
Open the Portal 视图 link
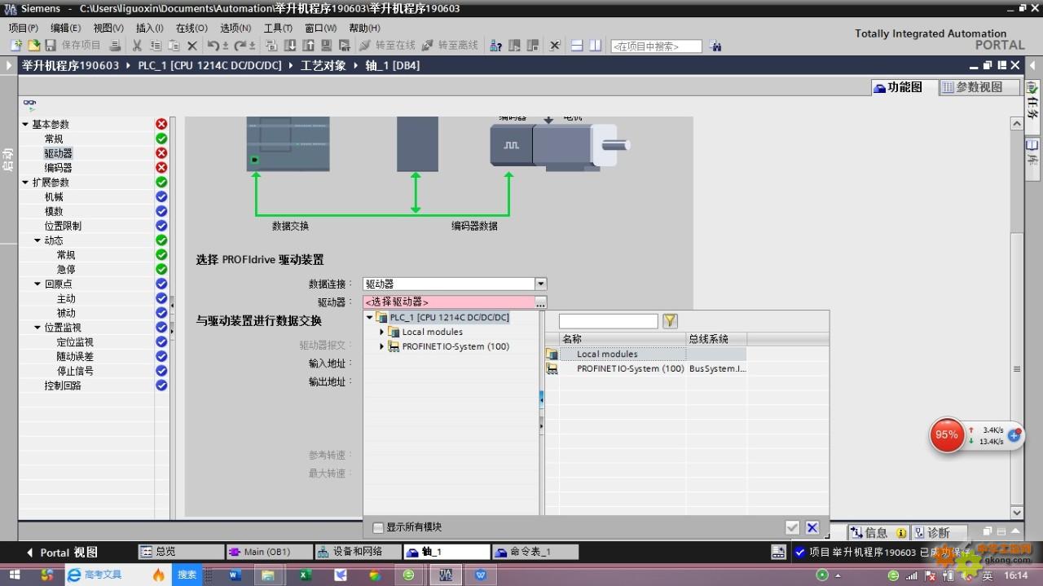[62, 552]
